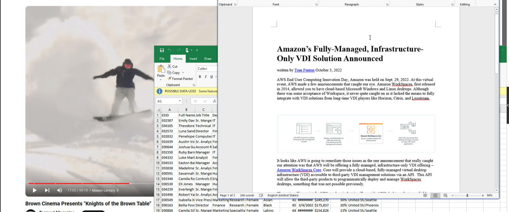The height and width of the screenshot is (212, 509).
Task: Zoom in with the plus button in Word
Action: pos(483,196)
